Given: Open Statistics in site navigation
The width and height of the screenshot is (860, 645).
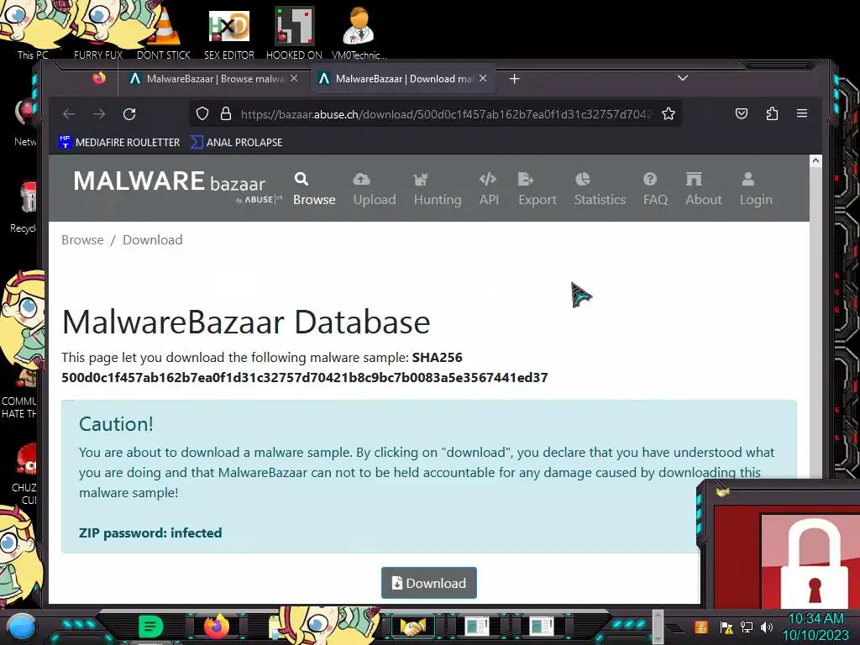Looking at the screenshot, I should click(x=600, y=189).
